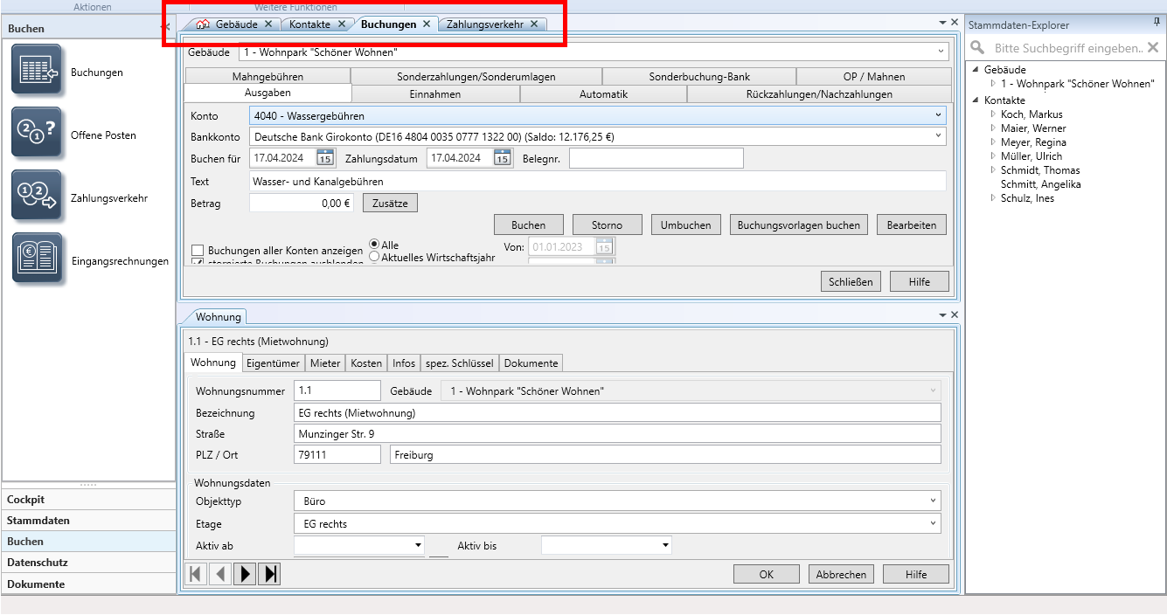Select the Alle radio button

pyautogui.click(x=374, y=245)
